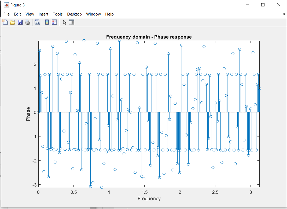The image size is (287, 209).
Task: Click the Link Plot toolbar icon
Action: pyautogui.click(x=37, y=22)
